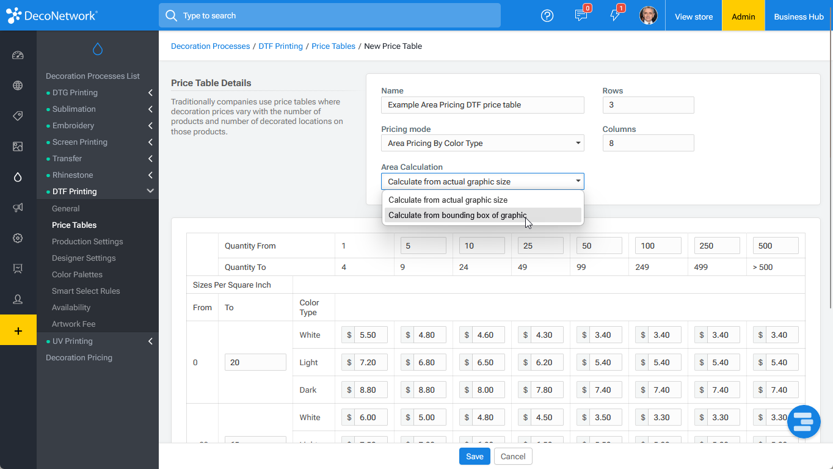
Task: Open the settings gear icon in sidebar
Action: coord(18,238)
